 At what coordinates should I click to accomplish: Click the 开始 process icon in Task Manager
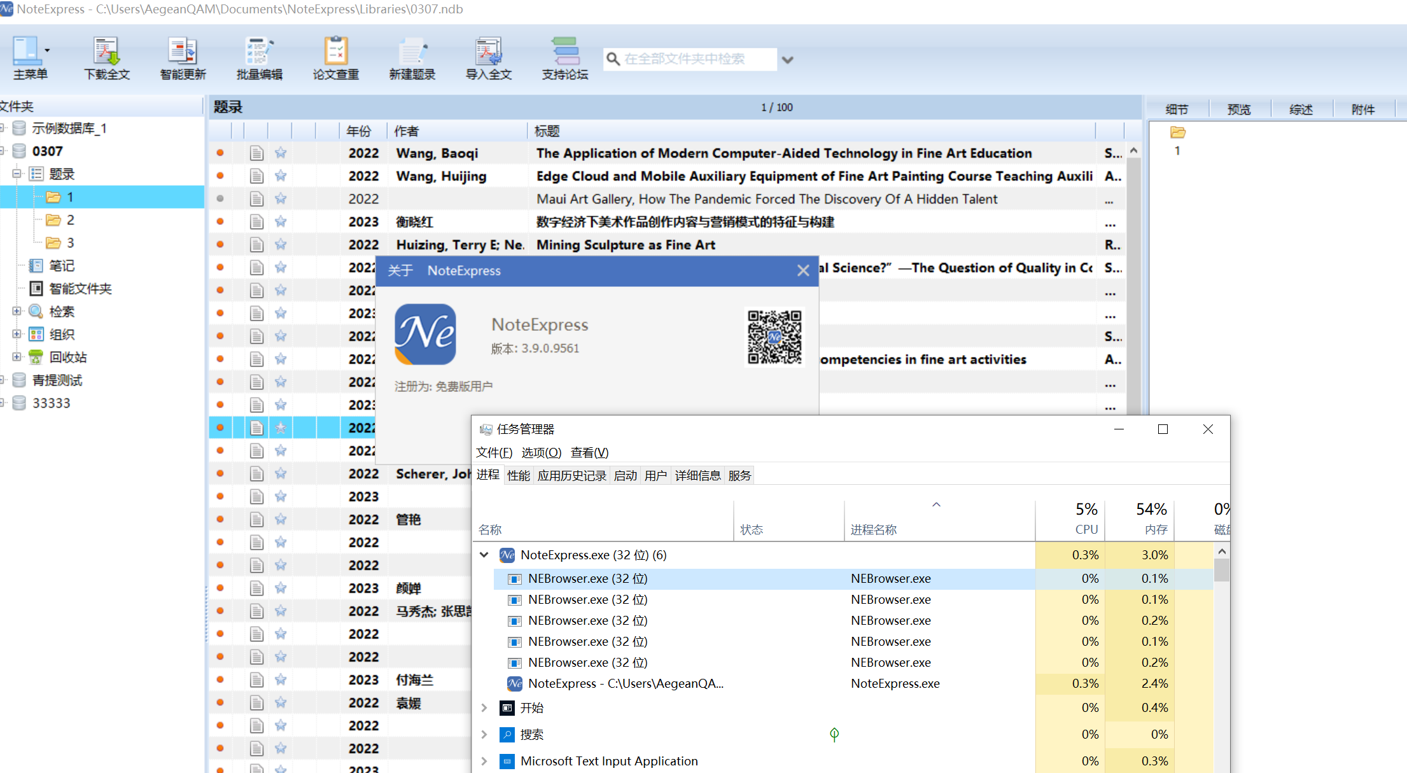507,708
